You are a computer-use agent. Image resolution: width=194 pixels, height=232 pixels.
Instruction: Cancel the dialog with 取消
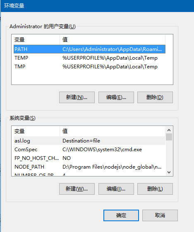[160, 215]
